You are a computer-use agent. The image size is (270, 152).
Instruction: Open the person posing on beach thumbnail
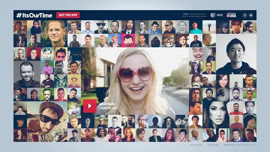coord(209,27)
